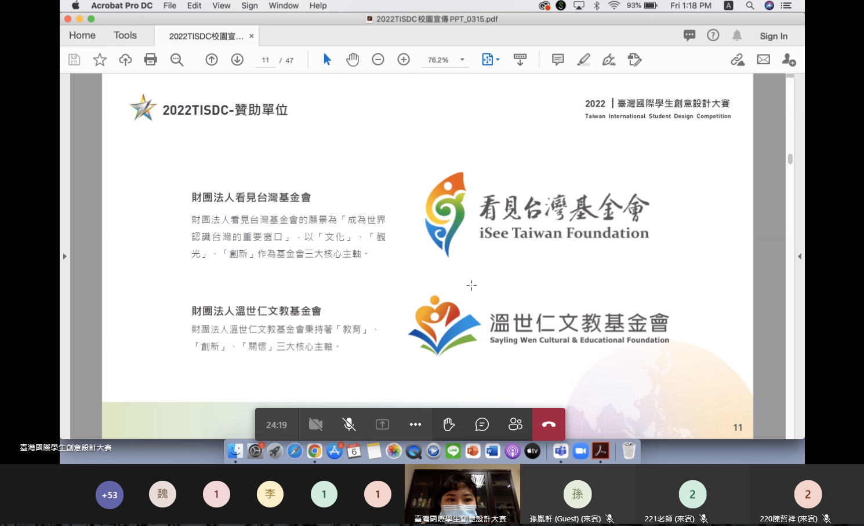864x526 pixels.
Task: Expand the left navigation pane
Action: click(x=64, y=256)
